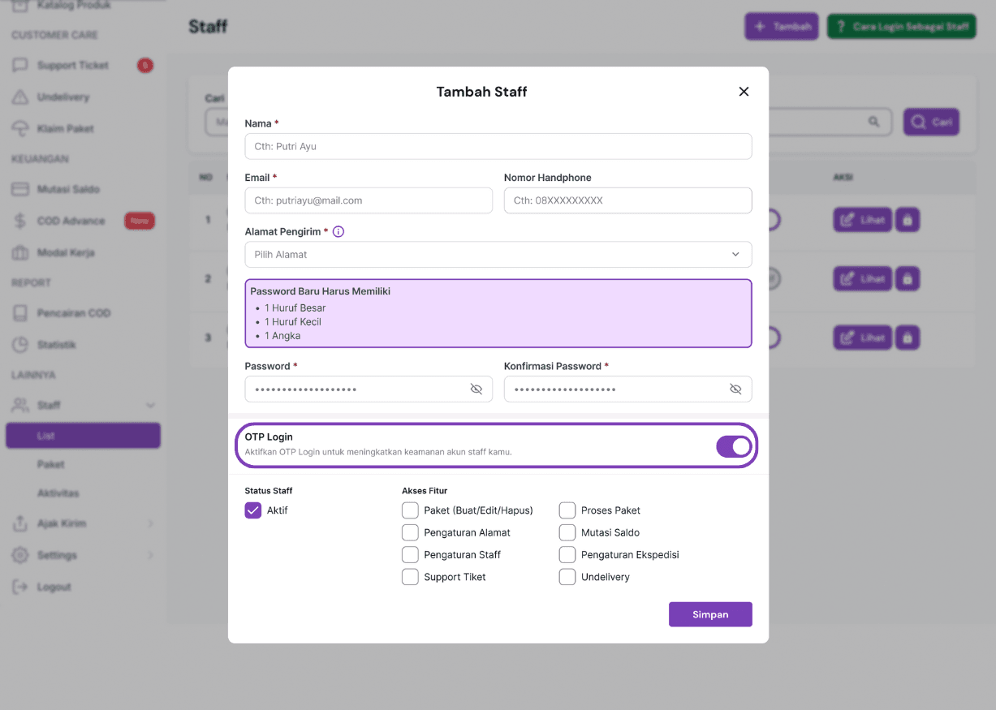Image resolution: width=996 pixels, height=710 pixels.
Task: Show password using Password field eye icon
Action: (x=476, y=389)
